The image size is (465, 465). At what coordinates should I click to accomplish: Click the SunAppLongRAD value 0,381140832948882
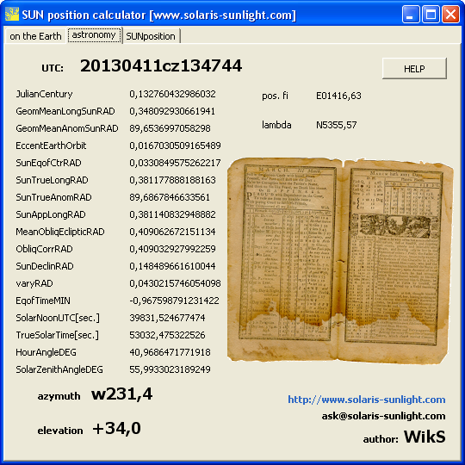coord(172,214)
